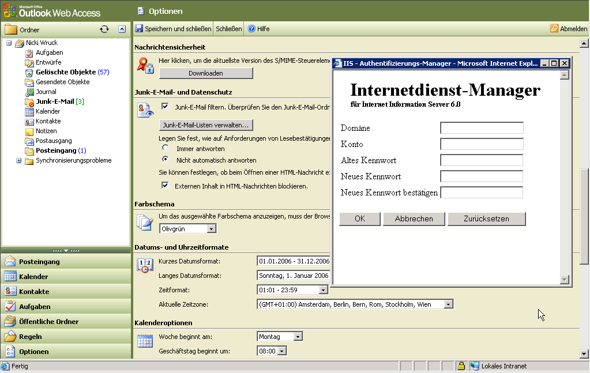Image resolution: width=590 pixels, height=373 pixels.
Task: Go to Aufgaben in navigation pane
Action: (x=66, y=307)
